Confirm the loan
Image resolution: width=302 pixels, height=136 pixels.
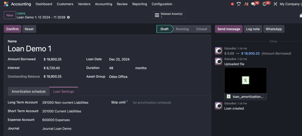12,29
